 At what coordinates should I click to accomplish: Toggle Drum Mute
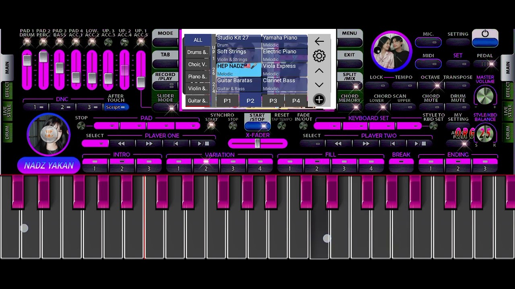point(458,107)
